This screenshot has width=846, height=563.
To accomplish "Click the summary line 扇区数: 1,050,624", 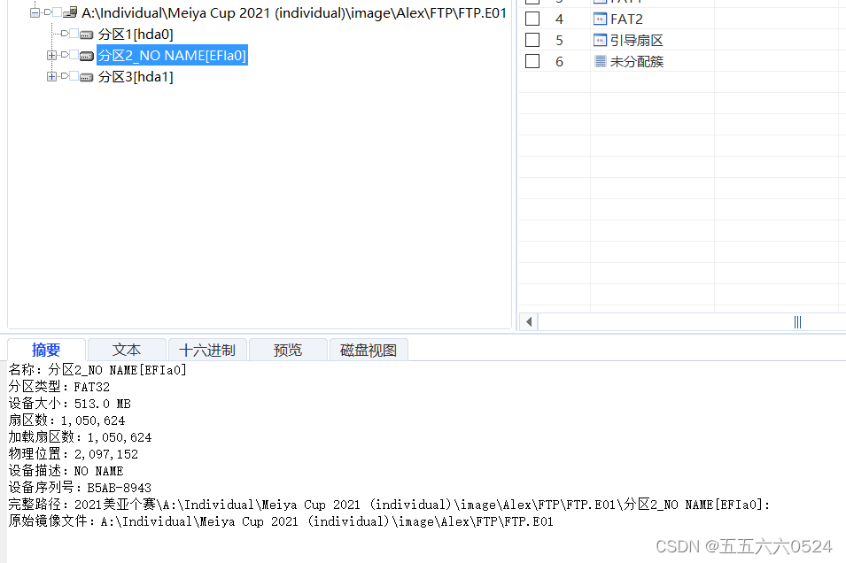I will point(67,420).
